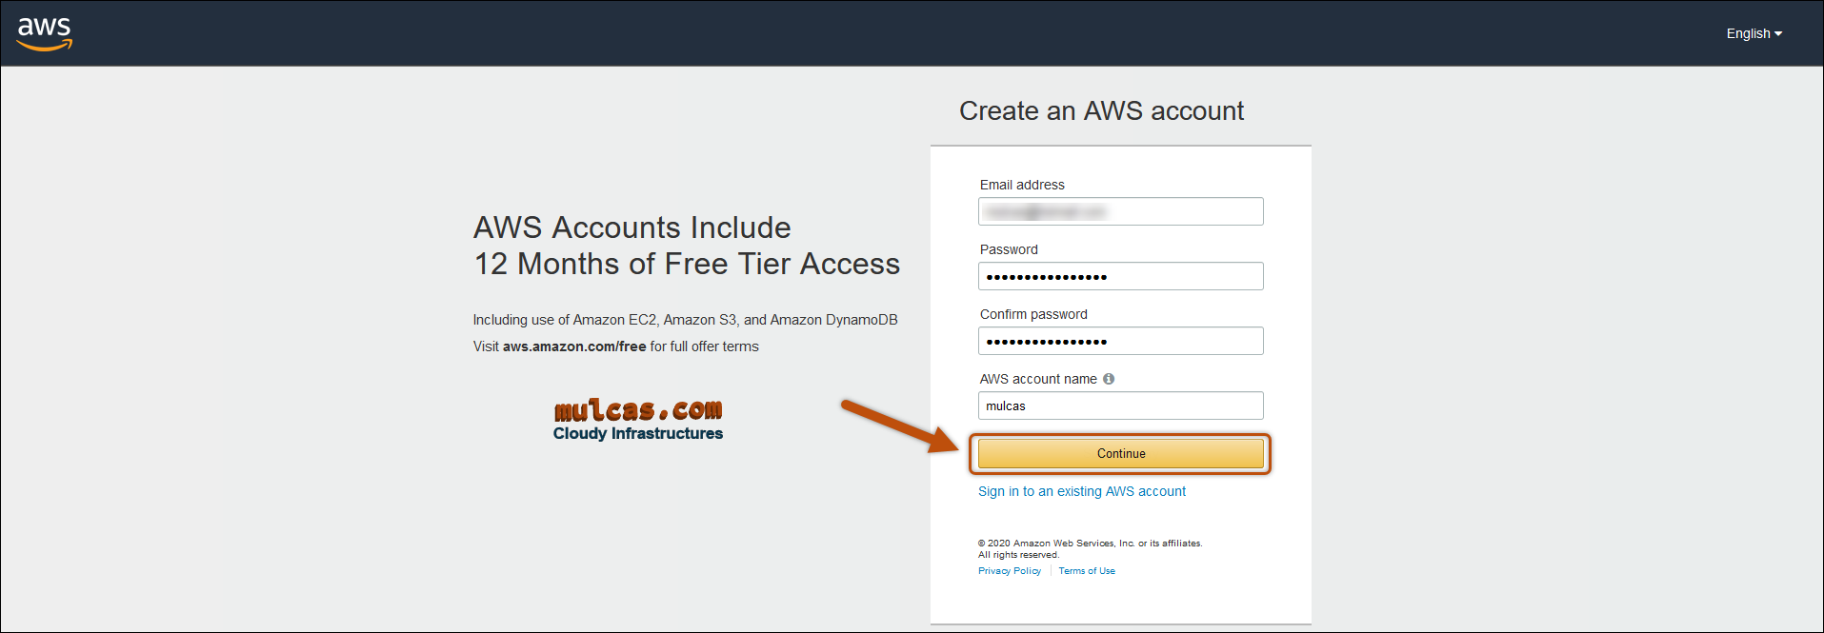Click the Create an AWS account heading

coord(1101,111)
